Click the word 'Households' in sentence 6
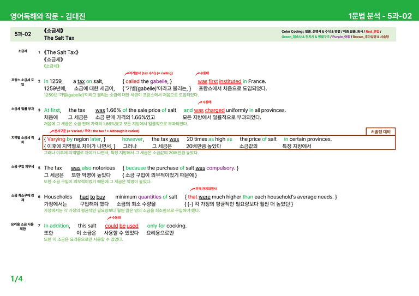The image size is (419, 296). [x=58, y=197]
